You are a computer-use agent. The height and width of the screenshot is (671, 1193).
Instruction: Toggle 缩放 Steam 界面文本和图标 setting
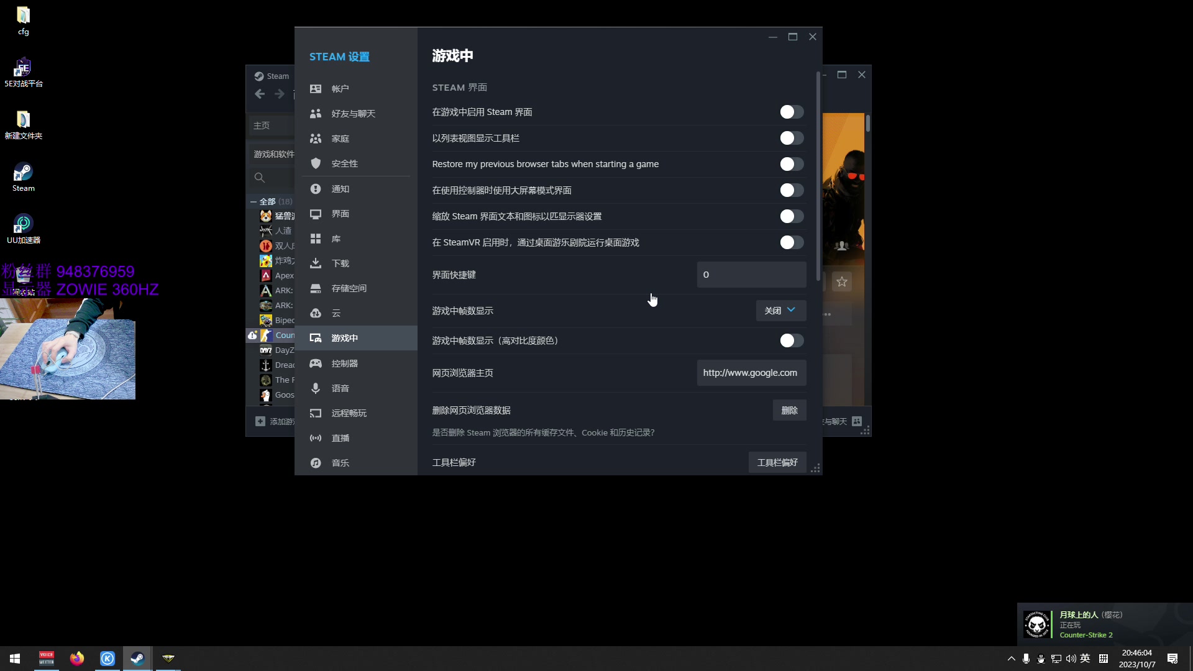click(792, 216)
